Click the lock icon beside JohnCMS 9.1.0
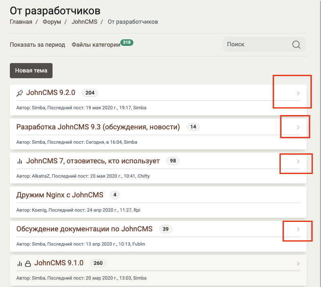The width and height of the screenshot is (321, 287). [x=28, y=263]
